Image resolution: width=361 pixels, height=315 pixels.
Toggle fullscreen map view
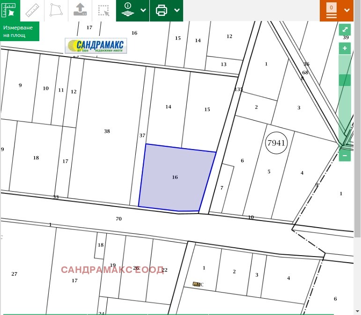point(345,29)
